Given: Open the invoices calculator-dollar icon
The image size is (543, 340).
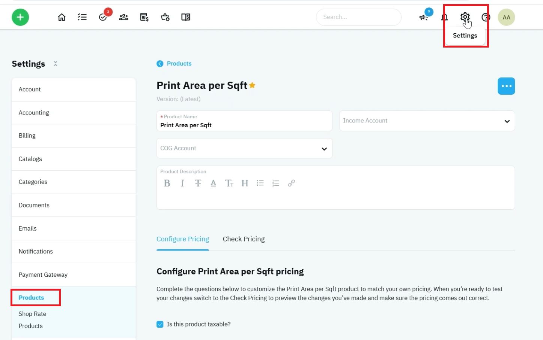Looking at the screenshot, I should [x=144, y=17].
